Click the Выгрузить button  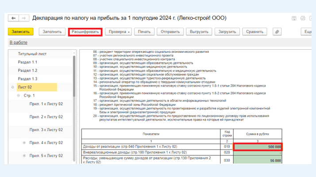(199, 32)
